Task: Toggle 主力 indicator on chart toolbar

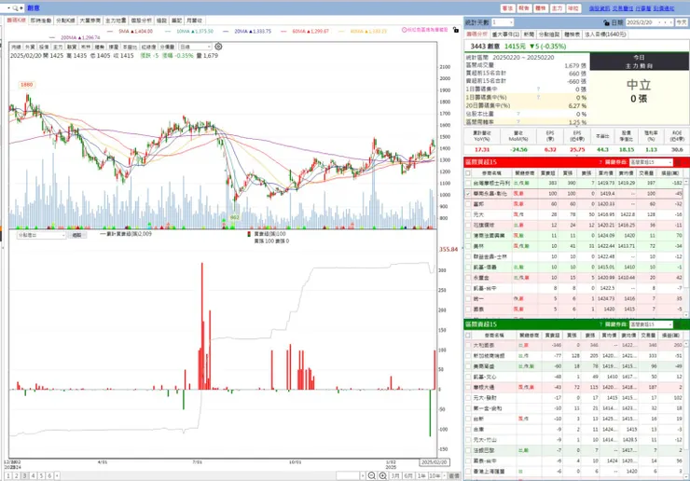Action: tap(58, 47)
